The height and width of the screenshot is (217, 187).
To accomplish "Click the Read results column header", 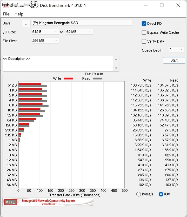I will click(x=174, y=80).
